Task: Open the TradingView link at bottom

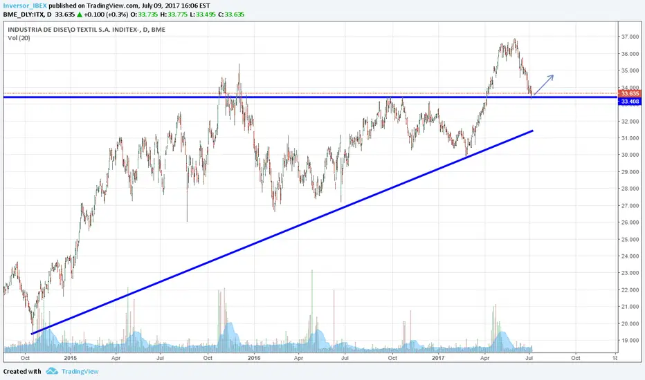Action: coord(80,372)
